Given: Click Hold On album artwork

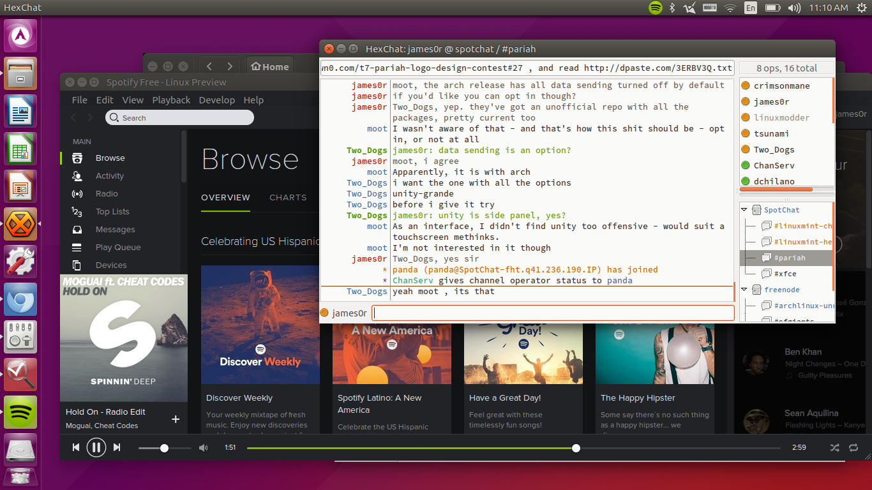Looking at the screenshot, I should pyautogui.click(x=124, y=338).
